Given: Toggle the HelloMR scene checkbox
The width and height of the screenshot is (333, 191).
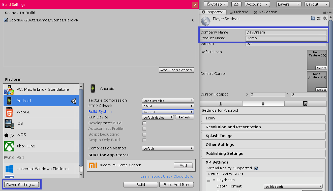Looking at the screenshot, I should (6, 20).
